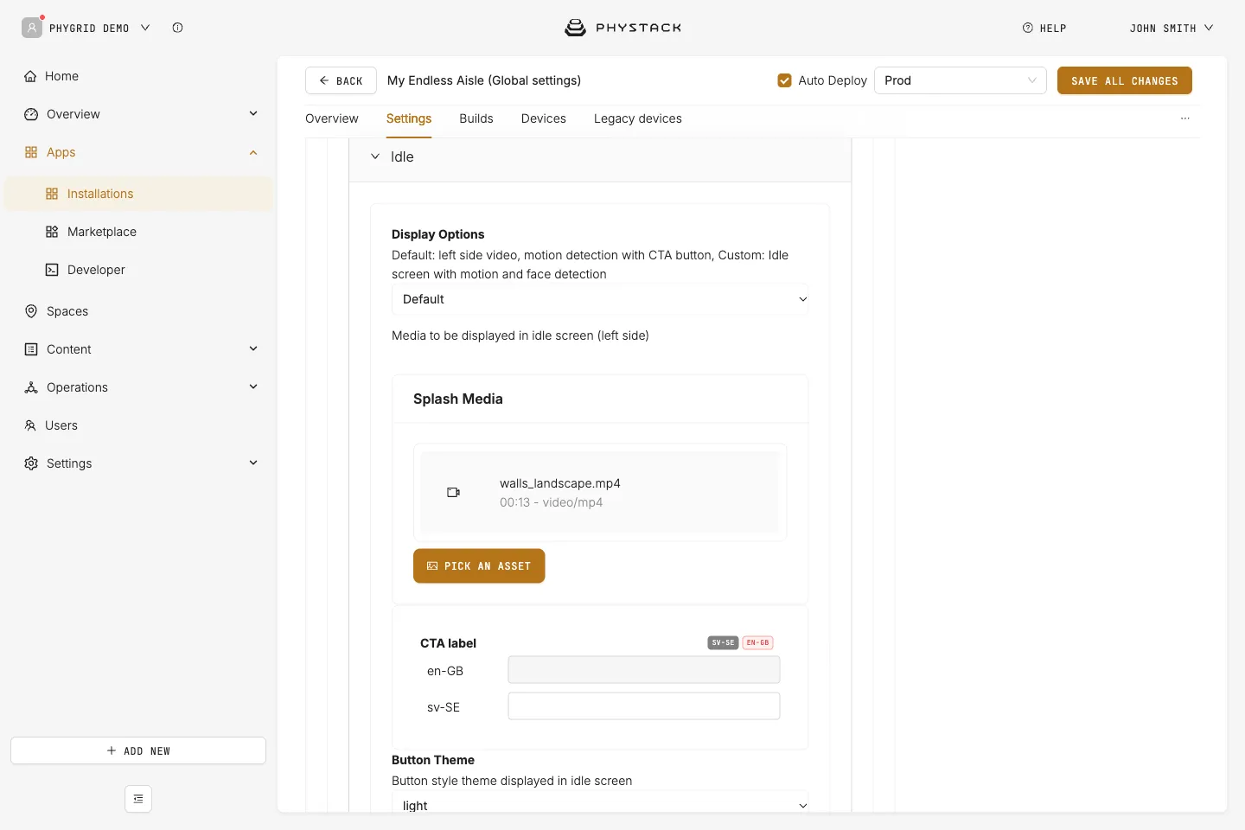This screenshot has height=830, width=1245.
Task: Click the video file icon of walls_landscape.mp4
Action: click(x=453, y=492)
